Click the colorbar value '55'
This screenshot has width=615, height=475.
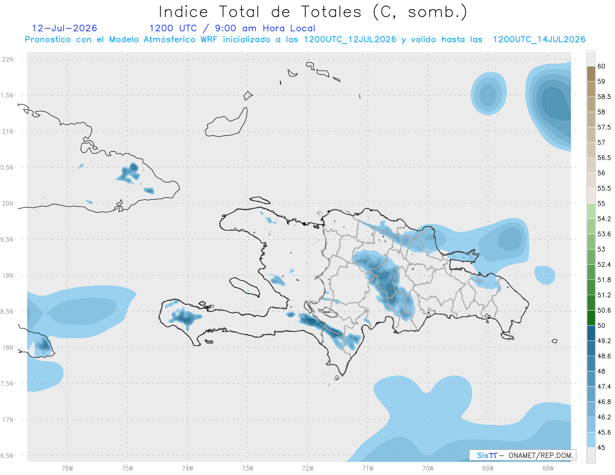point(602,203)
